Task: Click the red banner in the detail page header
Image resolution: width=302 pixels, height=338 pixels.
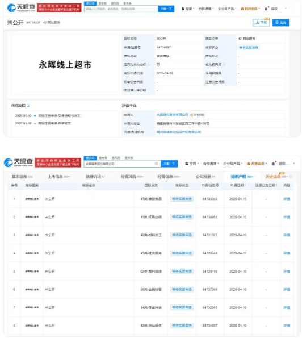Action: point(59,8)
